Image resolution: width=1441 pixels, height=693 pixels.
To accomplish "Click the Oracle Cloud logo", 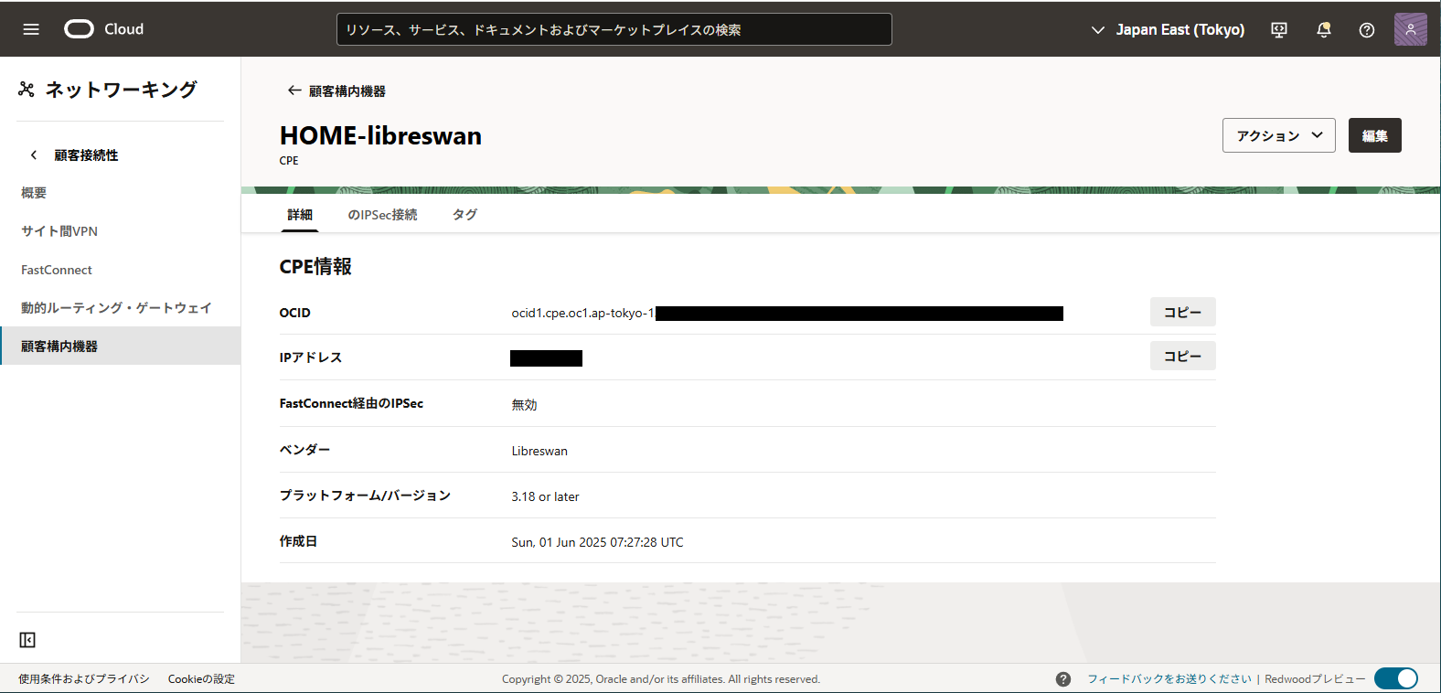I will pos(104,29).
